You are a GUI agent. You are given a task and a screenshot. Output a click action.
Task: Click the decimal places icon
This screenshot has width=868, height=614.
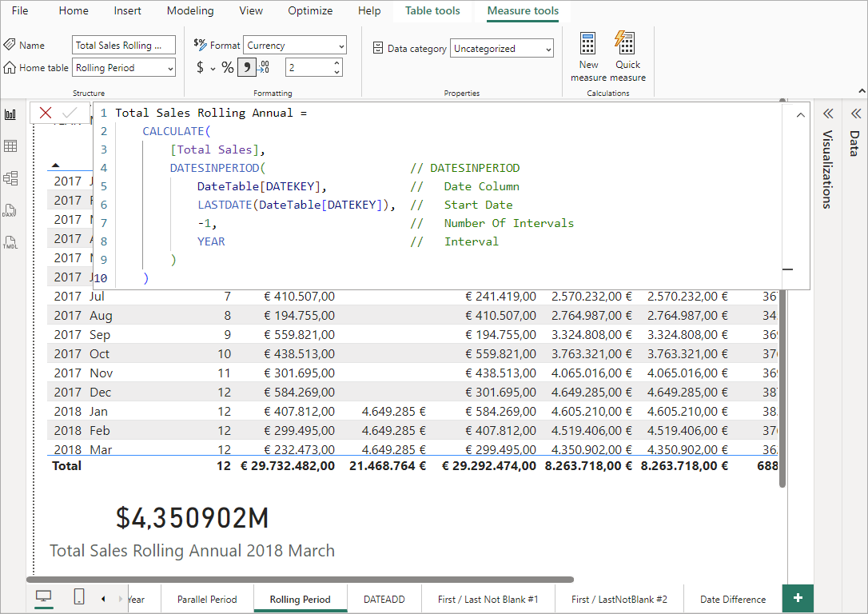click(264, 67)
